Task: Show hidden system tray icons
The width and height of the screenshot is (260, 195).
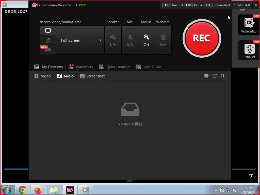Action: (x=216, y=190)
